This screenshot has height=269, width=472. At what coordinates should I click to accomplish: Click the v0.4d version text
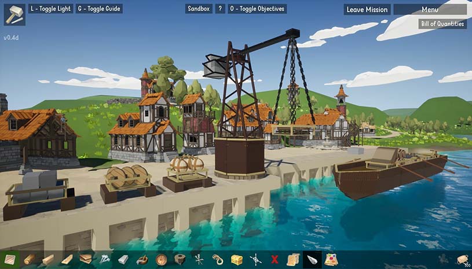pyautogui.click(x=11, y=38)
